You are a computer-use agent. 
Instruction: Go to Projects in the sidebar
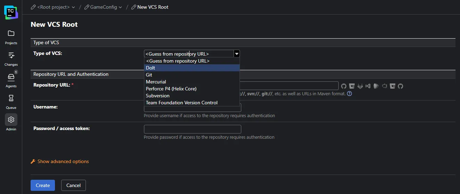click(11, 37)
